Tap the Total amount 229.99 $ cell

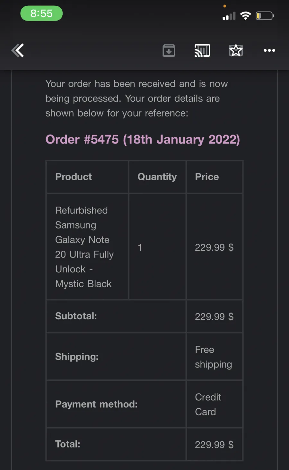coord(215,445)
